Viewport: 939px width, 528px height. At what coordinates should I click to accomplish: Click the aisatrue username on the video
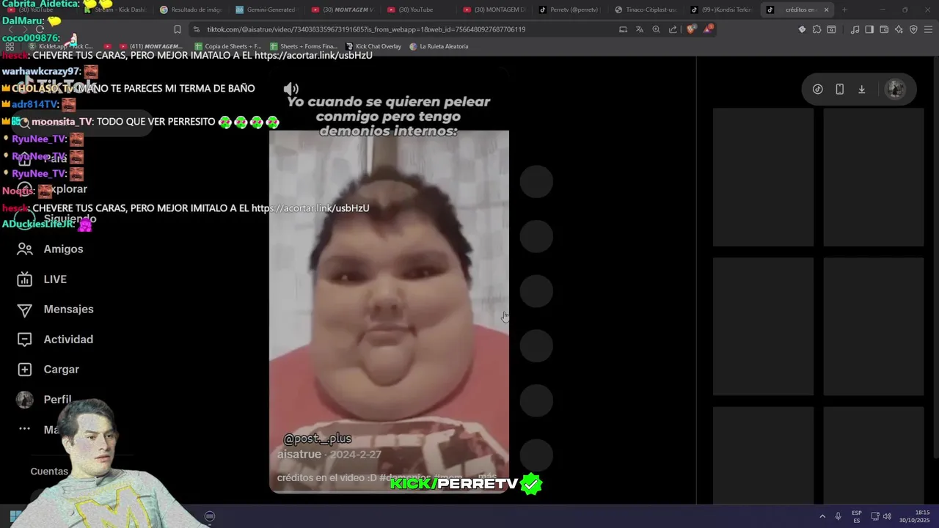pos(299,455)
